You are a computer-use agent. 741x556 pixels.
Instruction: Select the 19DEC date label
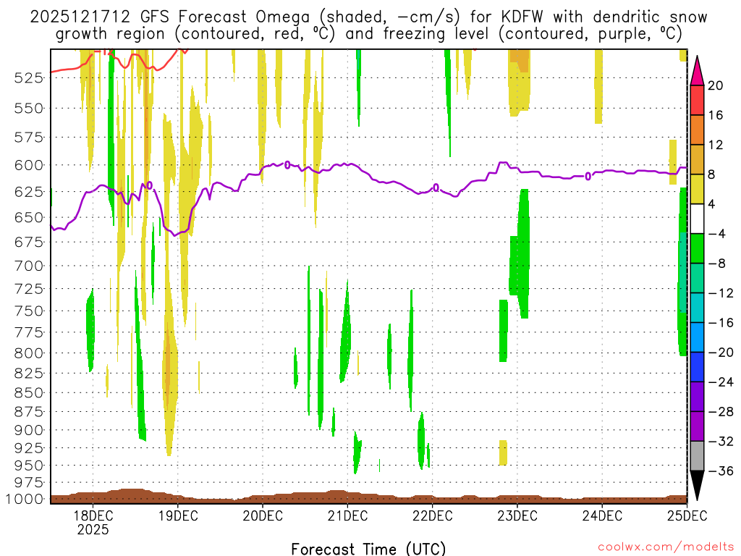178,515
